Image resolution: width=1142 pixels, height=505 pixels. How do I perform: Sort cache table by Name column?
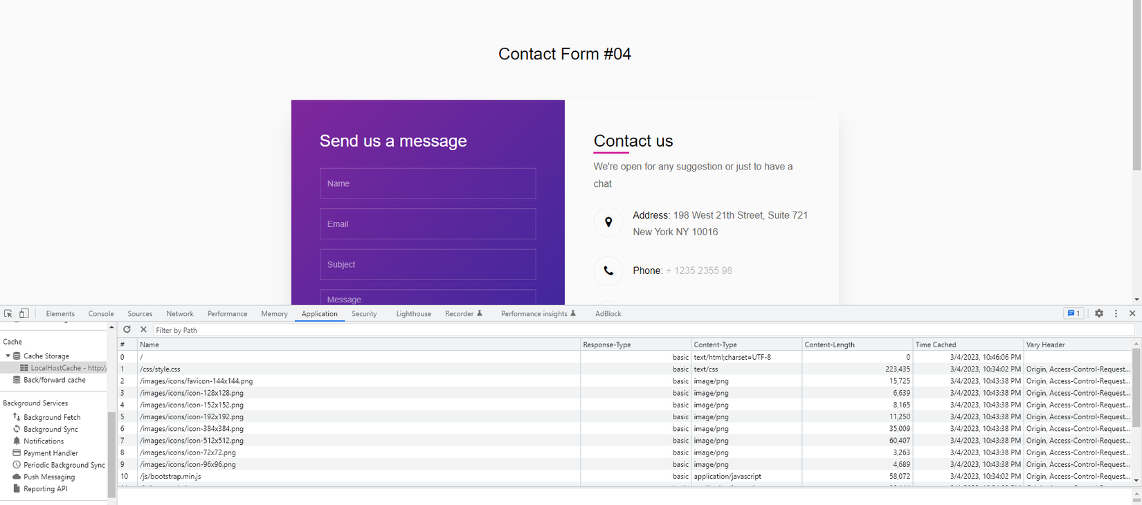pyautogui.click(x=359, y=345)
